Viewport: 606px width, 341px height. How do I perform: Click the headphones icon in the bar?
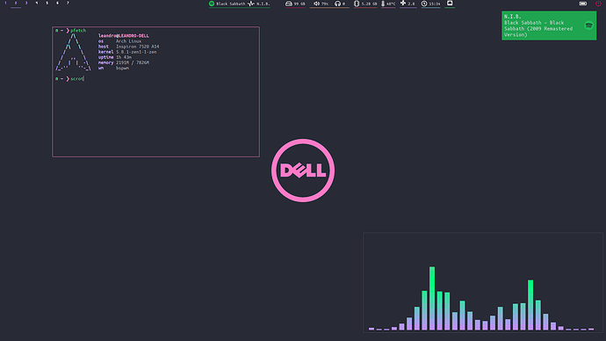(338, 4)
